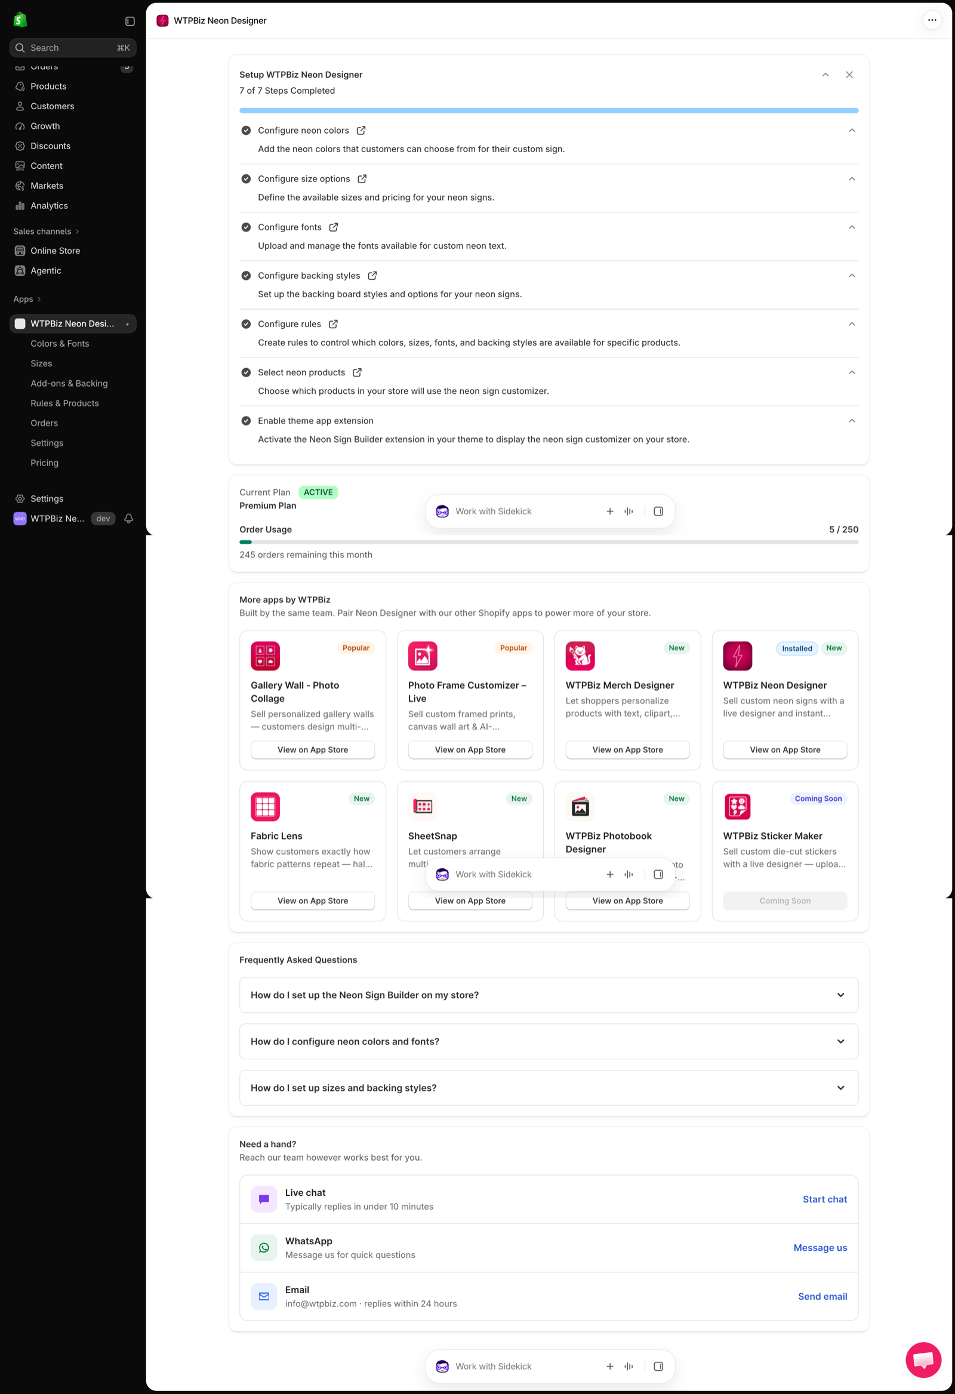The height and width of the screenshot is (1394, 955).
Task: Open external link icon beside Configure neon colors
Action: click(361, 130)
